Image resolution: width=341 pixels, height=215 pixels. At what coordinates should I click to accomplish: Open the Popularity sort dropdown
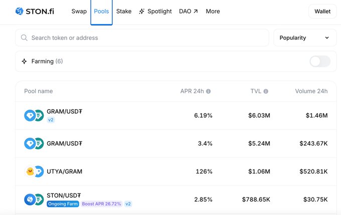click(305, 38)
